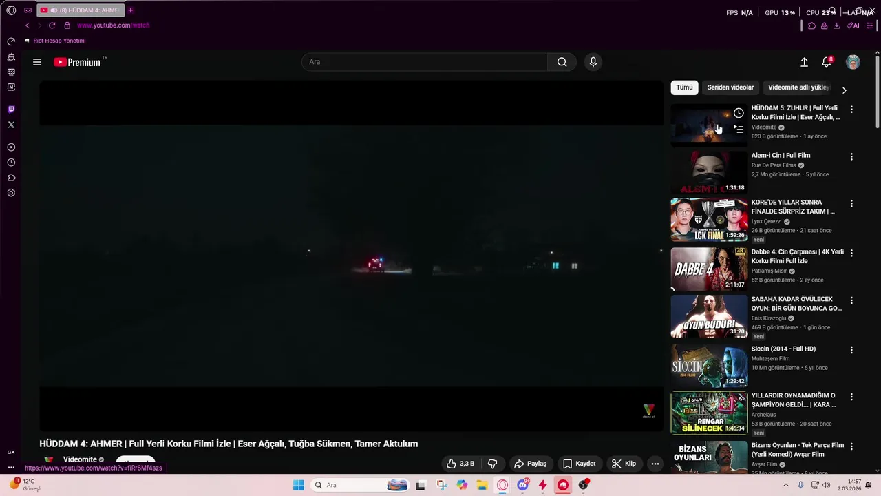The height and width of the screenshot is (496, 881).
Task: Open the Alem-i Cin thumbnail
Action: click(709, 172)
